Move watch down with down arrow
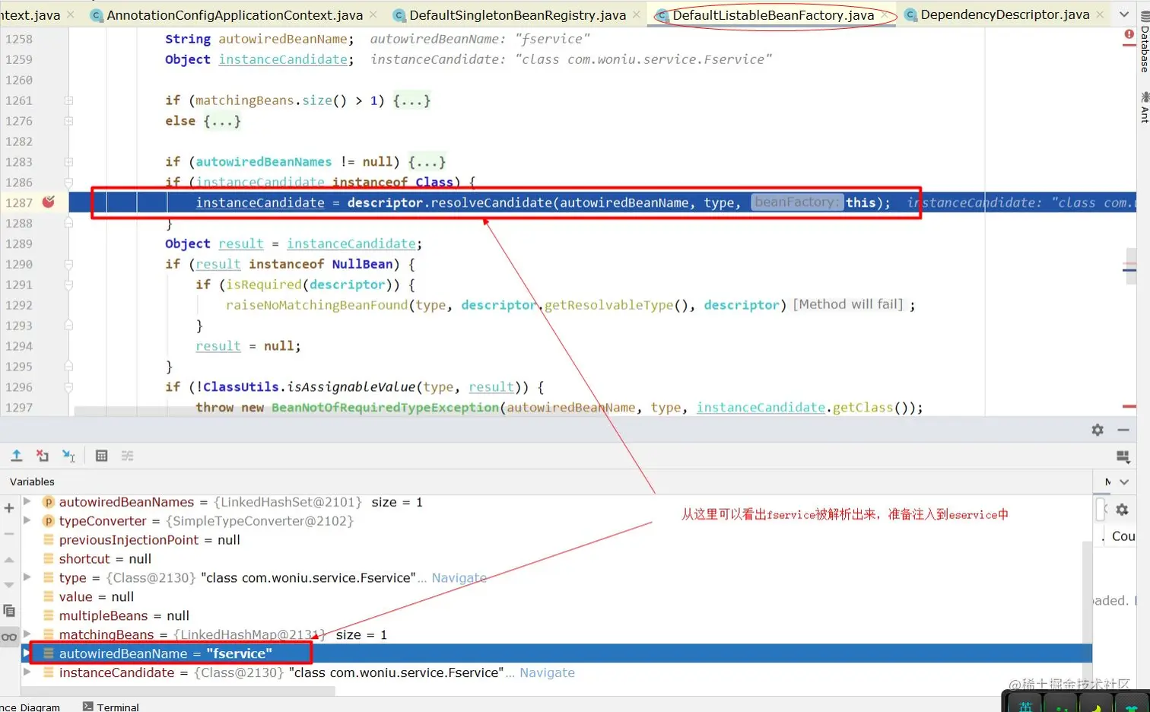This screenshot has width=1150, height=712. point(9,585)
